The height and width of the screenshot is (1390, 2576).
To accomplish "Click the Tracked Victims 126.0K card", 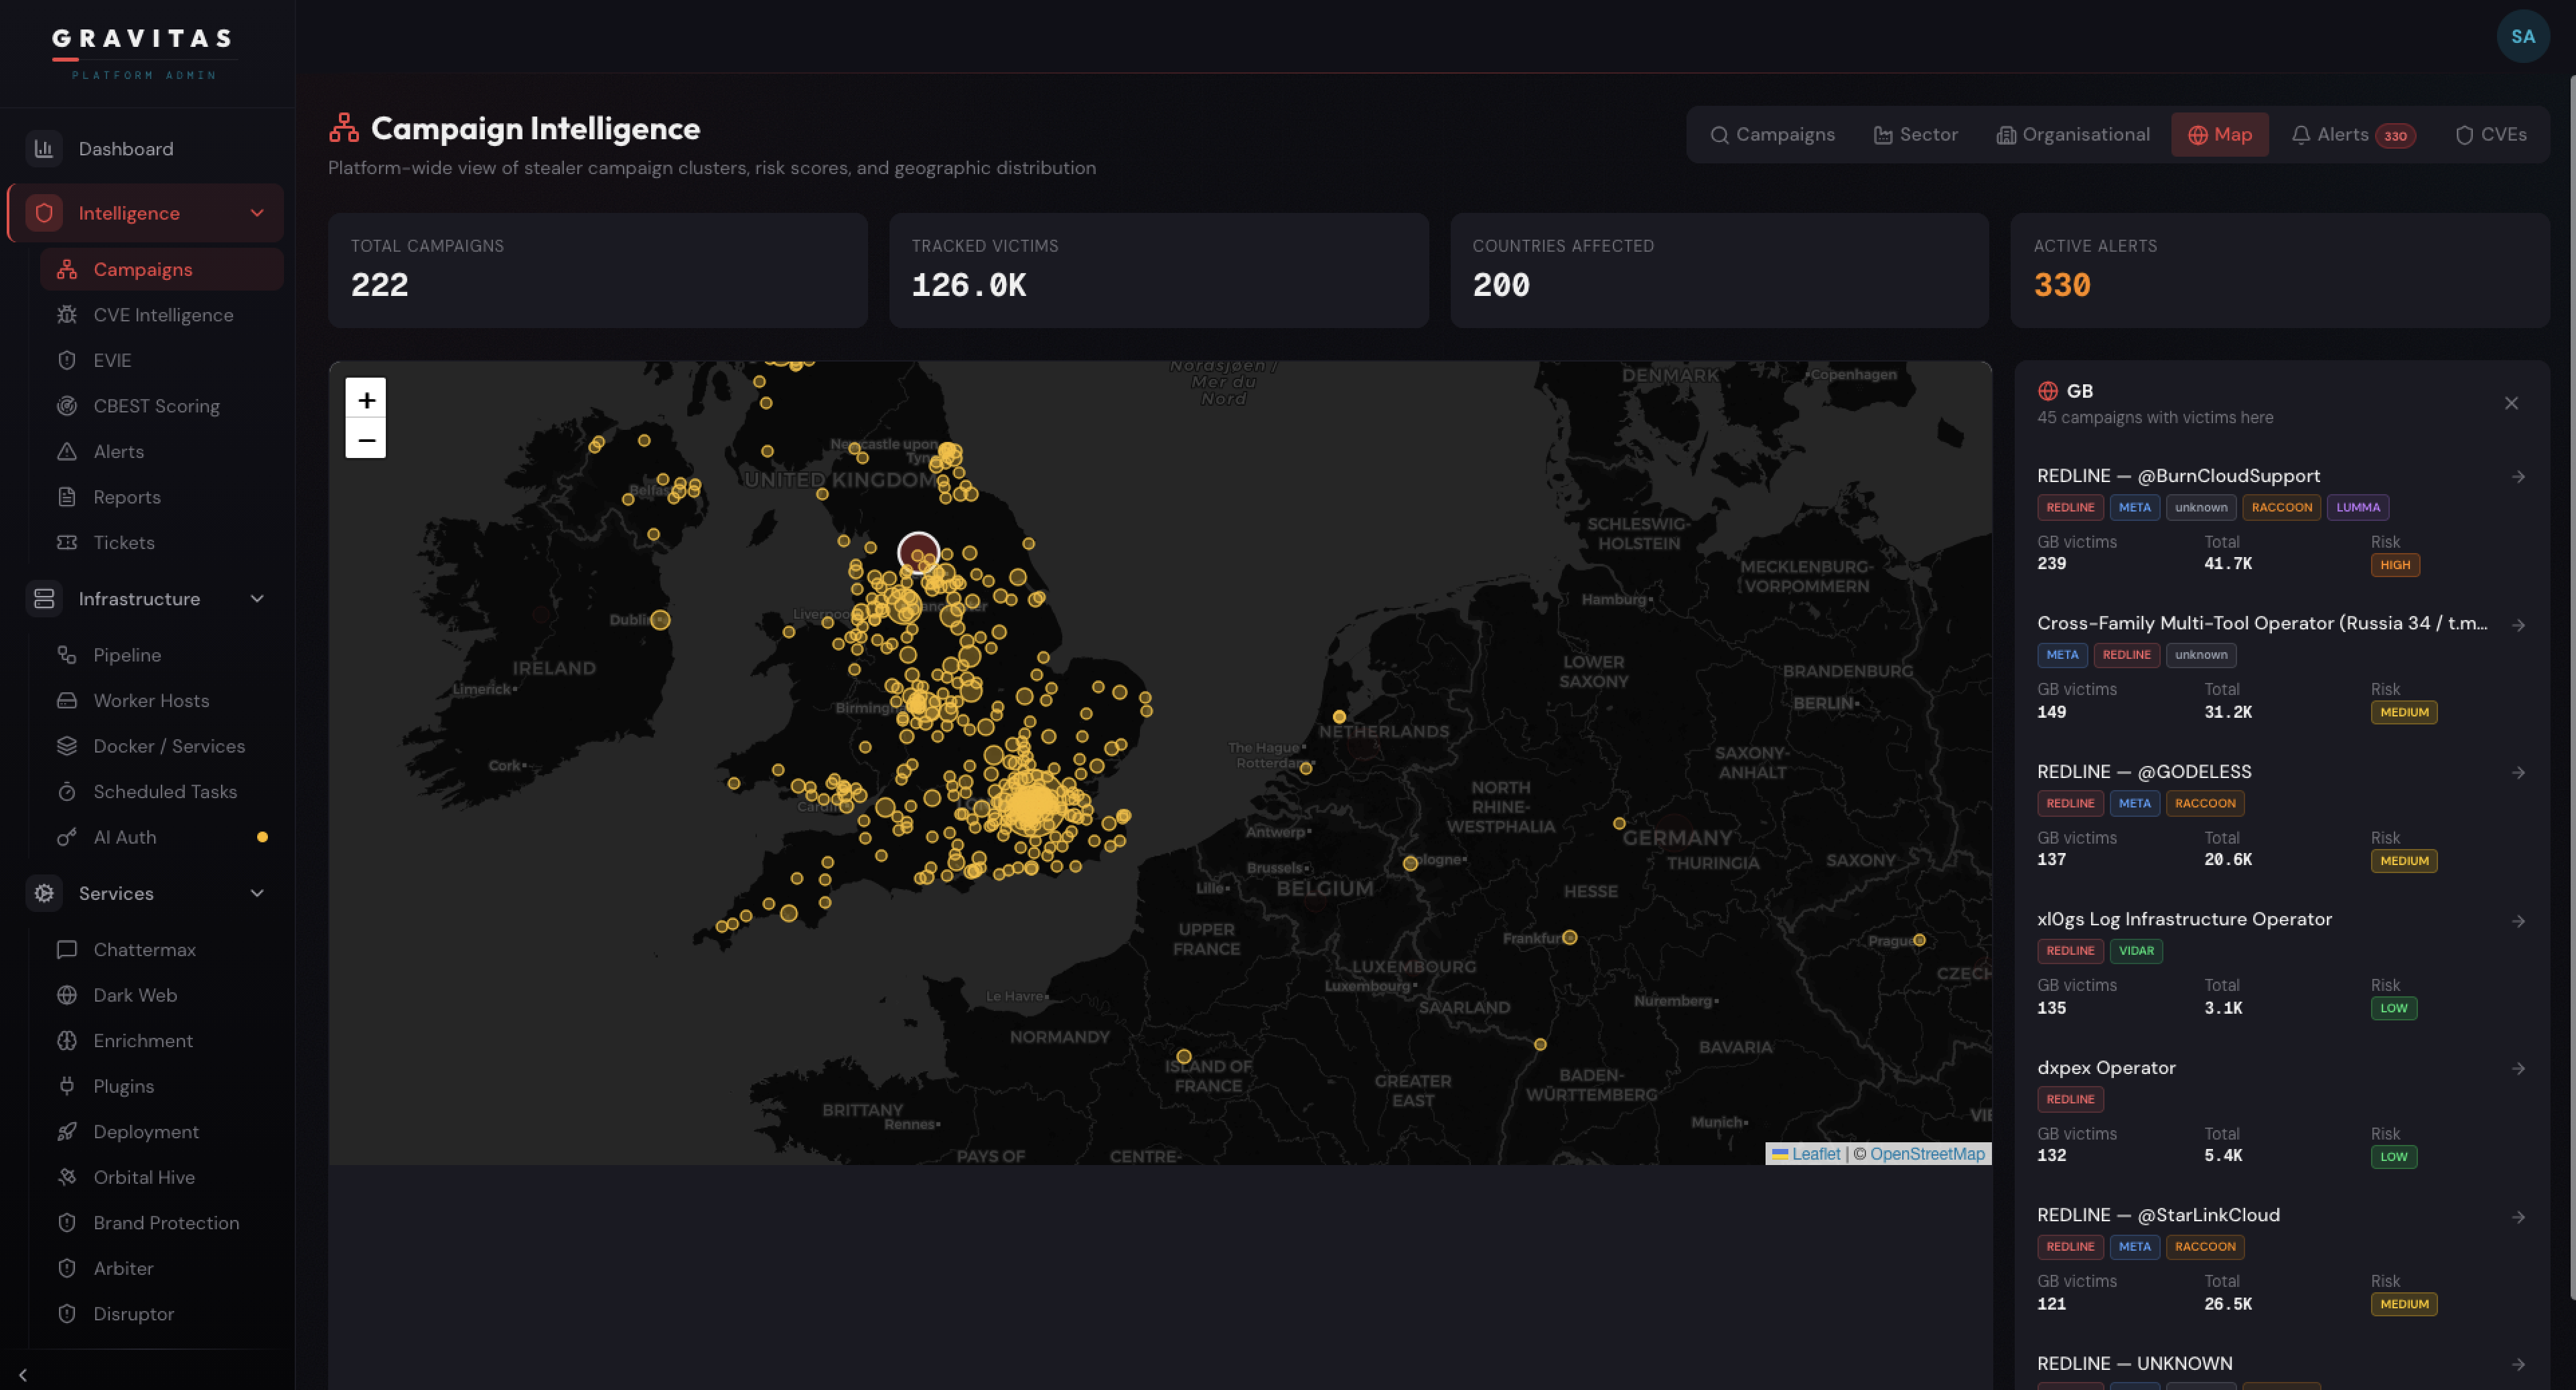I will [x=1158, y=270].
